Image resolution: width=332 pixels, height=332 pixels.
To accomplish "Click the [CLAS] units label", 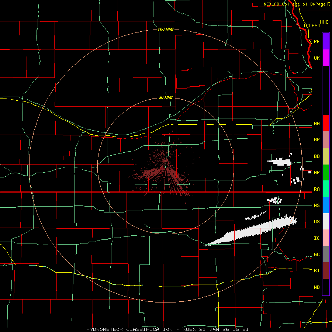I will point(312,25).
